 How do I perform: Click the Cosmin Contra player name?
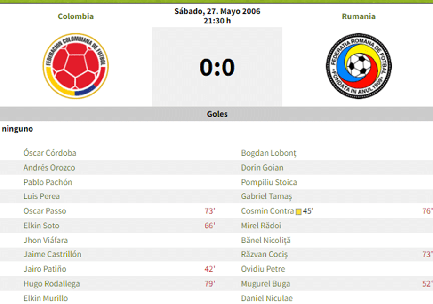point(268,211)
